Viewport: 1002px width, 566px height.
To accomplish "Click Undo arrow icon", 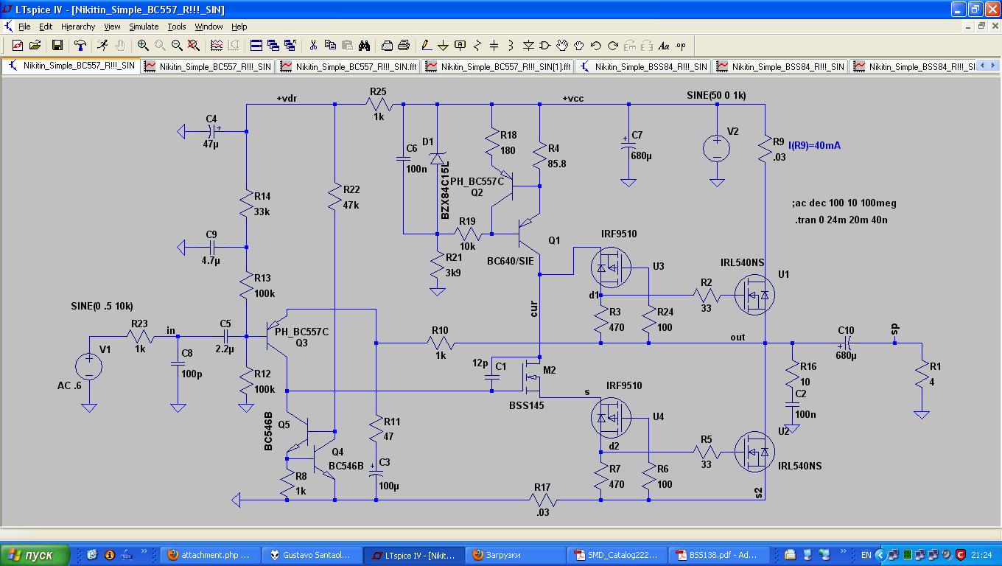I will click(x=595, y=46).
